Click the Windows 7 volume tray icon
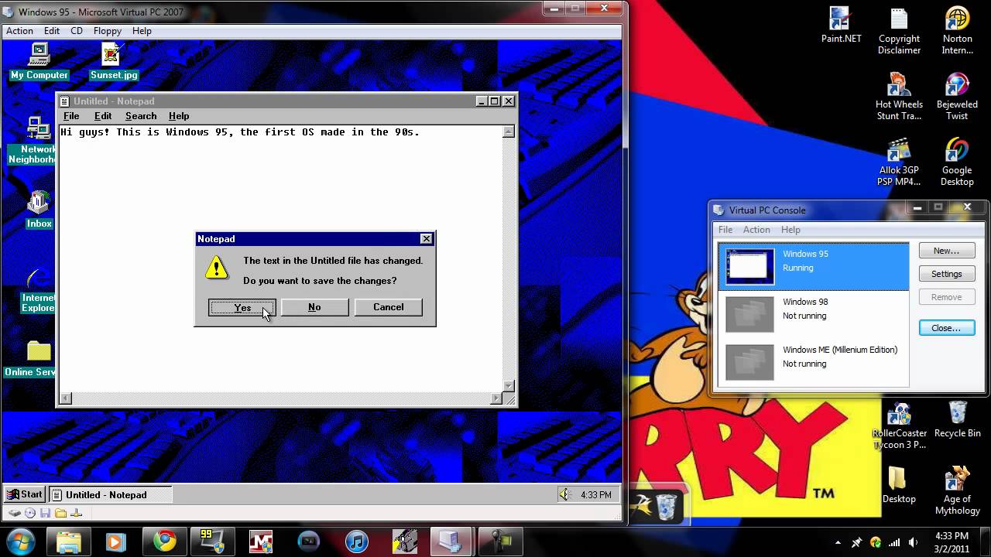The height and width of the screenshot is (557, 991). click(914, 543)
